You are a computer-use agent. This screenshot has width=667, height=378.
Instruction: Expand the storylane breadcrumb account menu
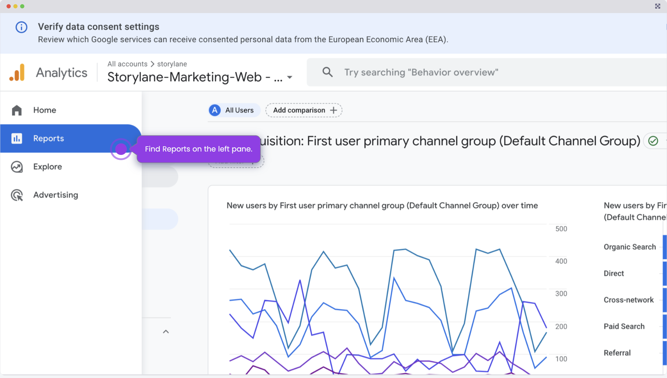172,64
